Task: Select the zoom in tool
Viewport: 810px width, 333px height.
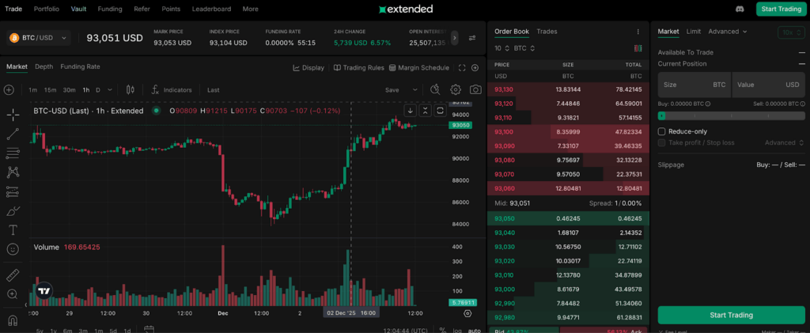Action: 13,294
